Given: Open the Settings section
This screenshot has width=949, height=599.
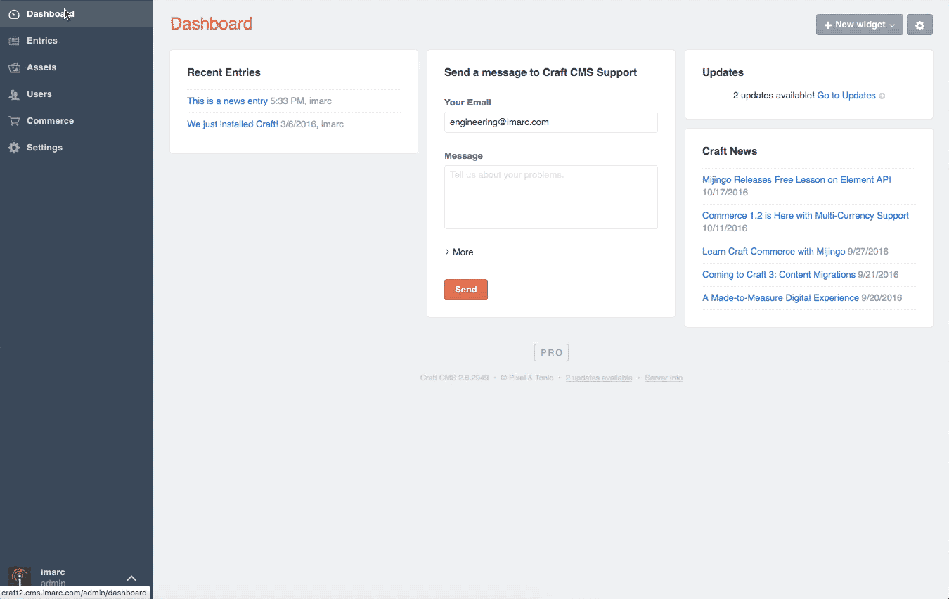Looking at the screenshot, I should (x=77, y=148).
